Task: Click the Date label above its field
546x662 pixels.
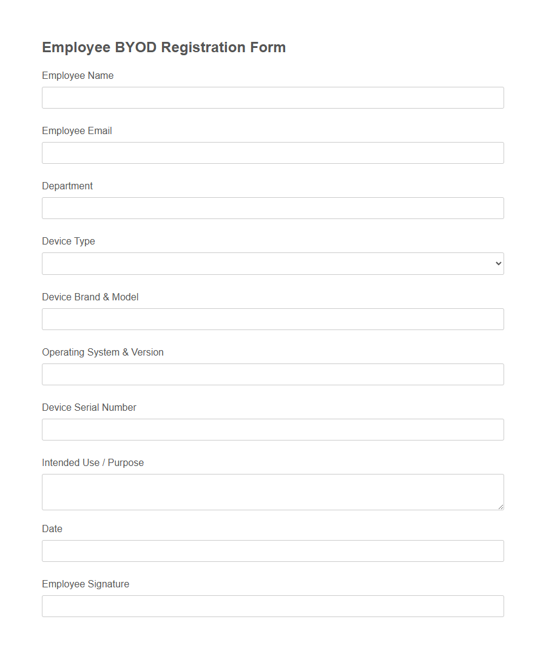Action: (52, 529)
